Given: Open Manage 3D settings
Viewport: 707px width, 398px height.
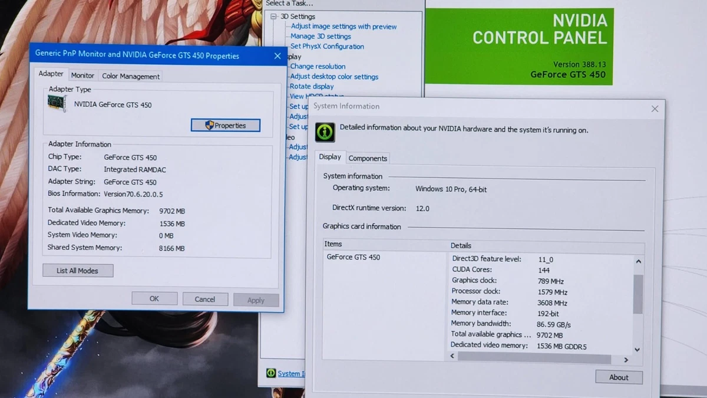Looking at the screenshot, I should tap(321, 37).
